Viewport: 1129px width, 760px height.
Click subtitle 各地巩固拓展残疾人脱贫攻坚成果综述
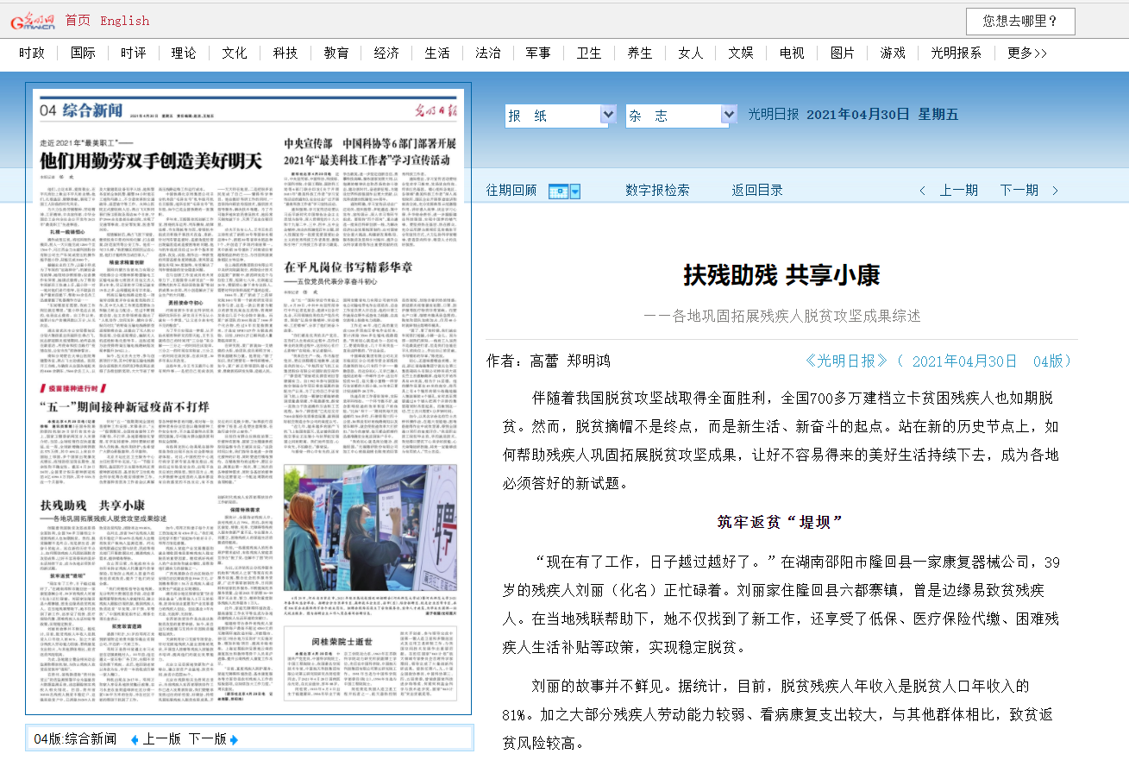pyautogui.click(x=781, y=316)
